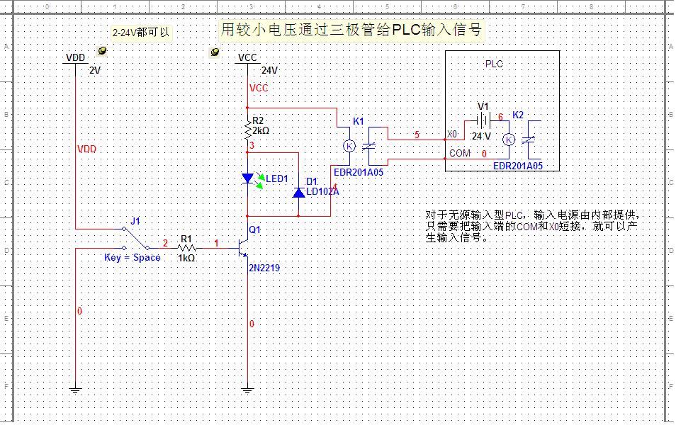
Task: Click the yellow probe next to VDD
Action: click(102, 51)
